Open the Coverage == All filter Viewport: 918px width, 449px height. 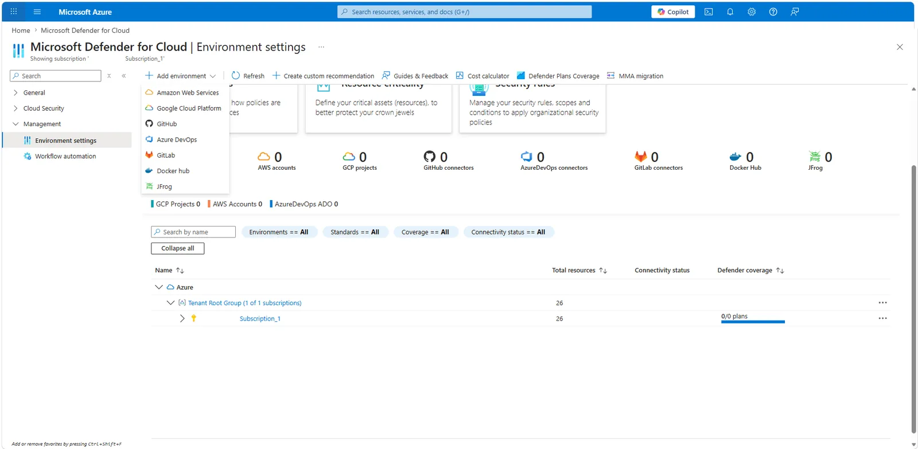[x=426, y=232]
